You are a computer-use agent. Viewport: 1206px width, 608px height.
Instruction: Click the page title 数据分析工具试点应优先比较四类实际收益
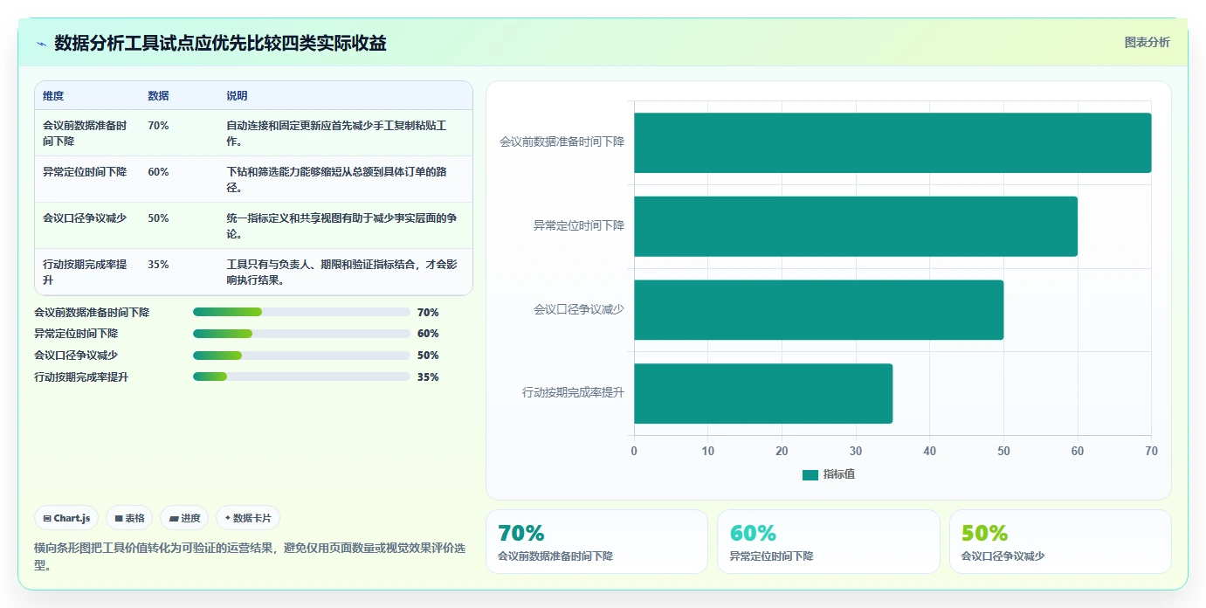click(x=220, y=44)
